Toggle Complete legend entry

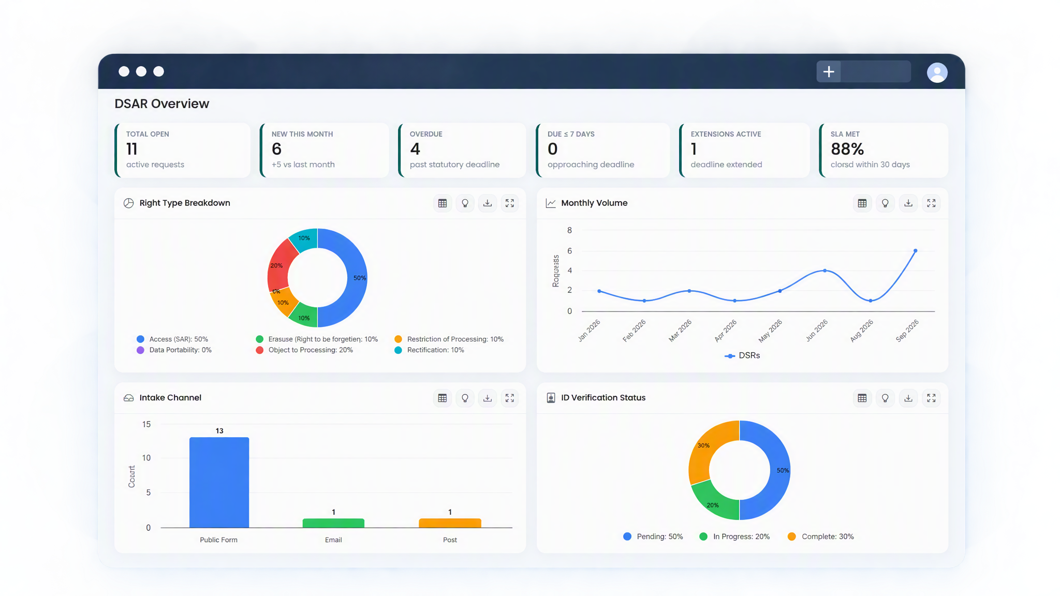coord(820,537)
